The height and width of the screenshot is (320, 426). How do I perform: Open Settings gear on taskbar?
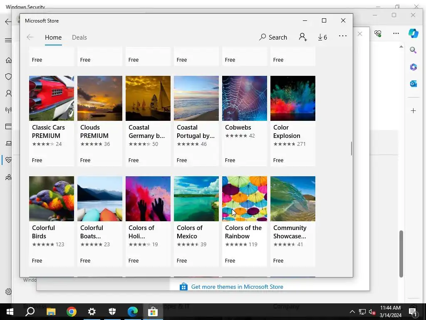pos(92,312)
